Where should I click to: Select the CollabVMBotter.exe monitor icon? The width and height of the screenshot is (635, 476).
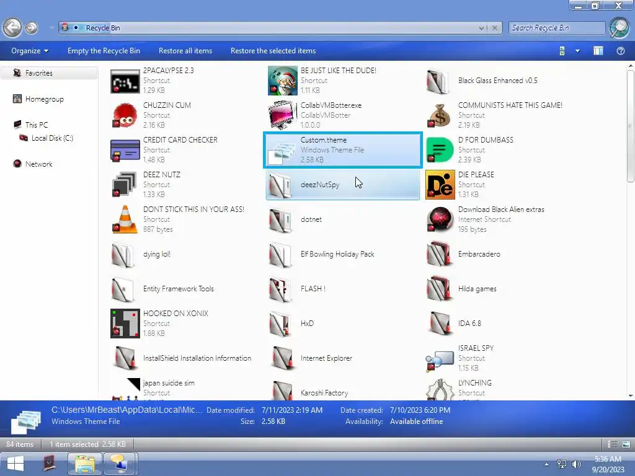coord(283,115)
